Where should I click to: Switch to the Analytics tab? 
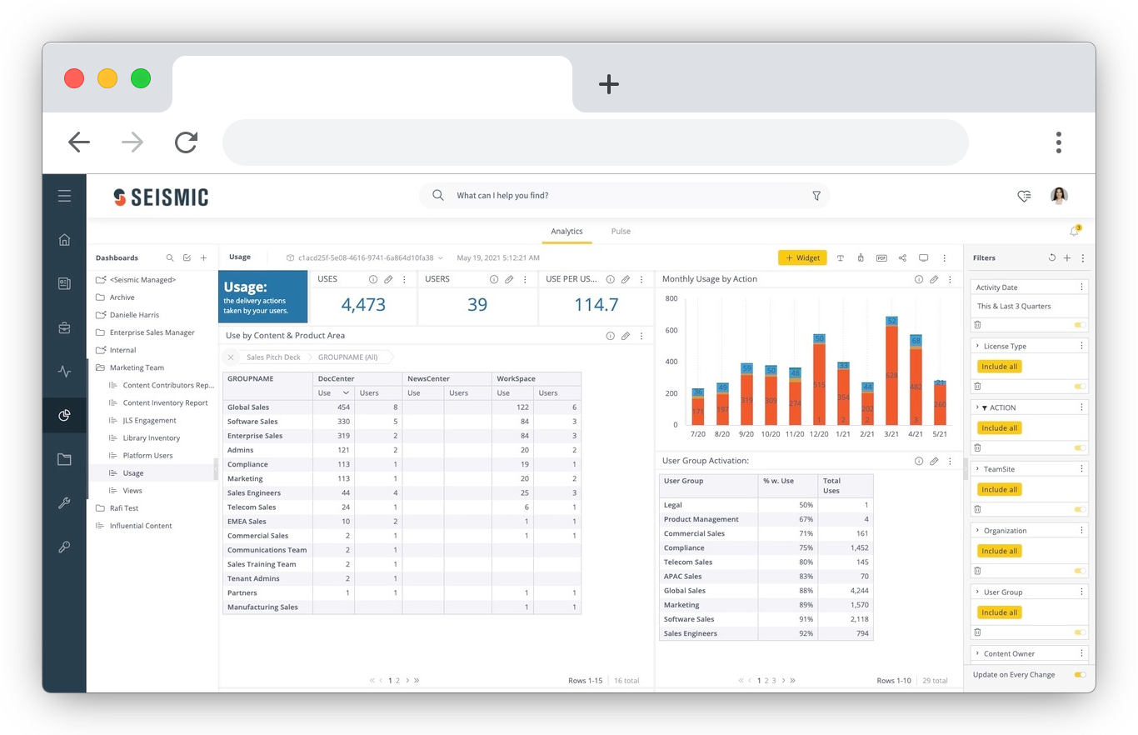(567, 232)
